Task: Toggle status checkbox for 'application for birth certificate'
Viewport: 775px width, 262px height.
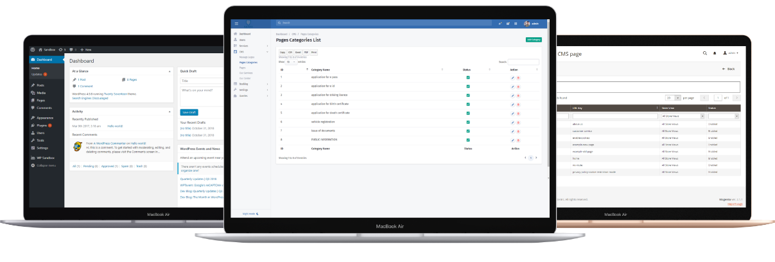Action: pos(468,103)
